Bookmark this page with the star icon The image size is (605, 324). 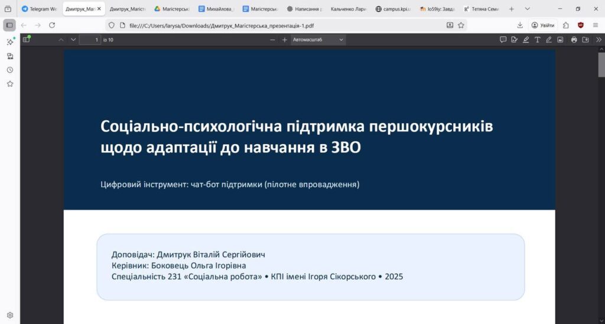click(x=461, y=25)
